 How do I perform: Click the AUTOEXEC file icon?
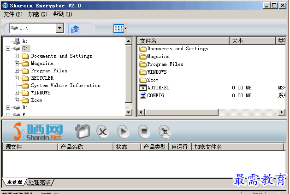click(x=142, y=88)
